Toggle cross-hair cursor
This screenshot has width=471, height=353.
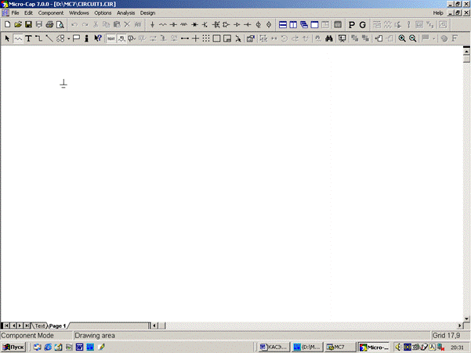196,38
